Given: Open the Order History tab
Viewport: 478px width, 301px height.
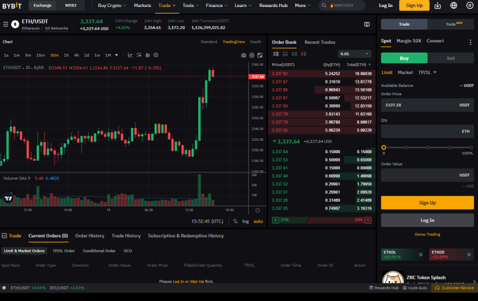Looking at the screenshot, I should (89, 236).
